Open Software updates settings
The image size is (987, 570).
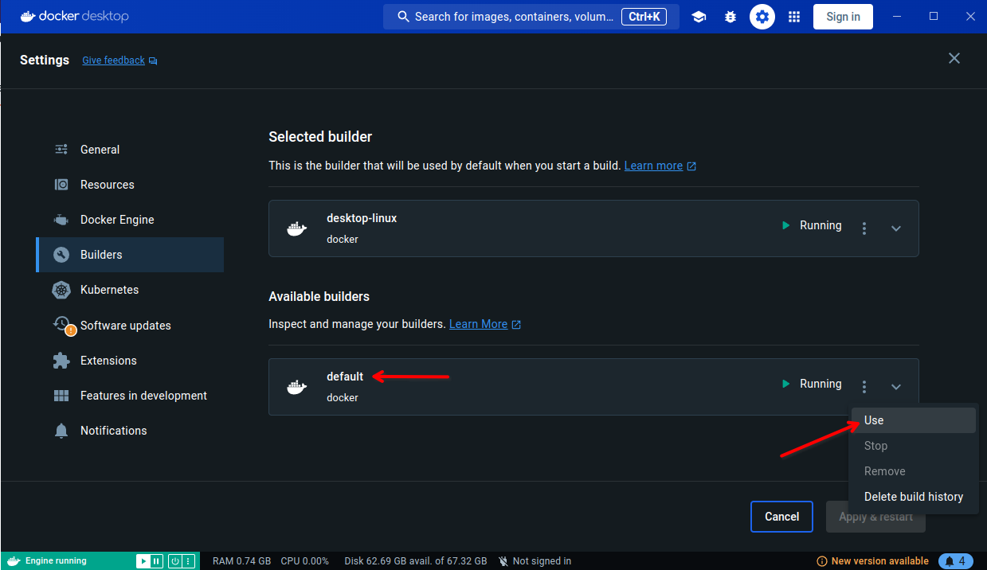[x=130, y=326]
